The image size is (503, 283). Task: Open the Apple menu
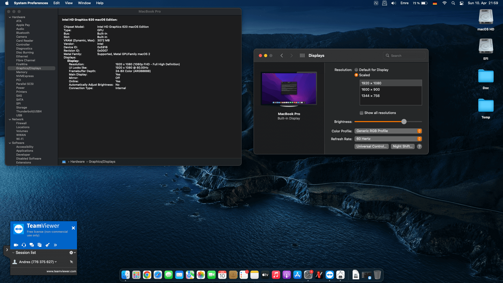point(7,3)
